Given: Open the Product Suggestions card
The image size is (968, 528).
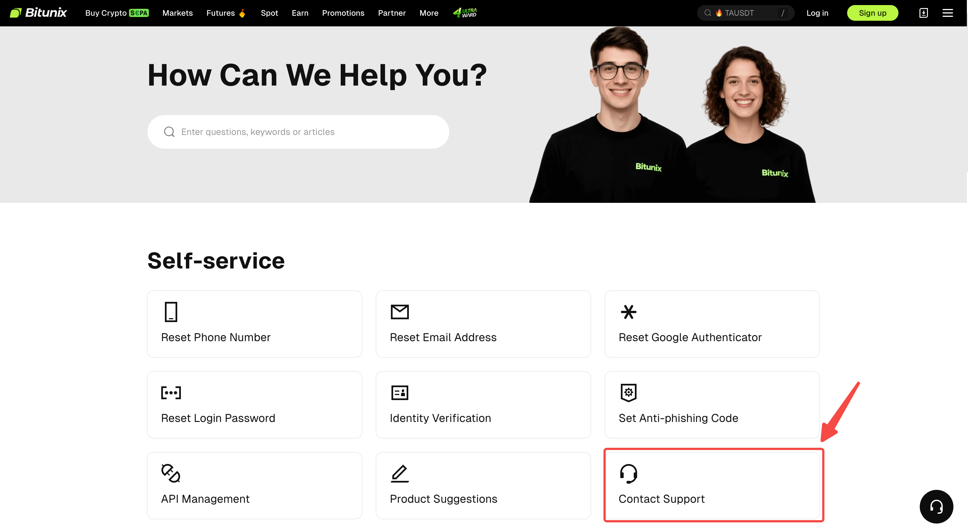Looking at the screenshot, I should 483,486.
